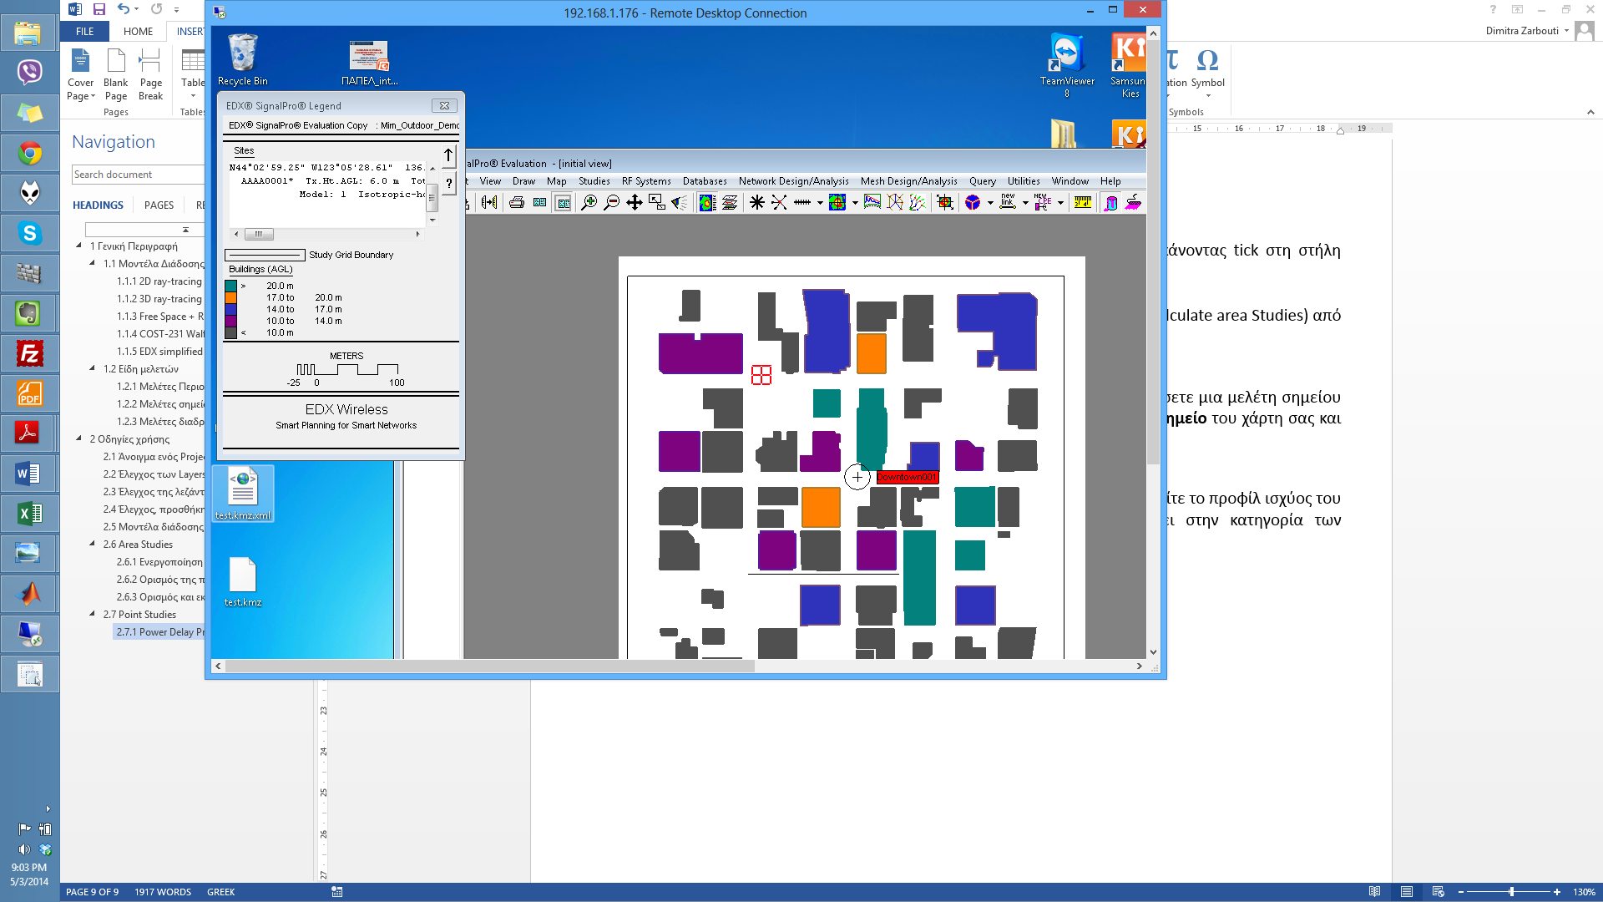Open MATLAB from the taskbar
This screenshot has width=1603, height=902.
pos(30,594)
